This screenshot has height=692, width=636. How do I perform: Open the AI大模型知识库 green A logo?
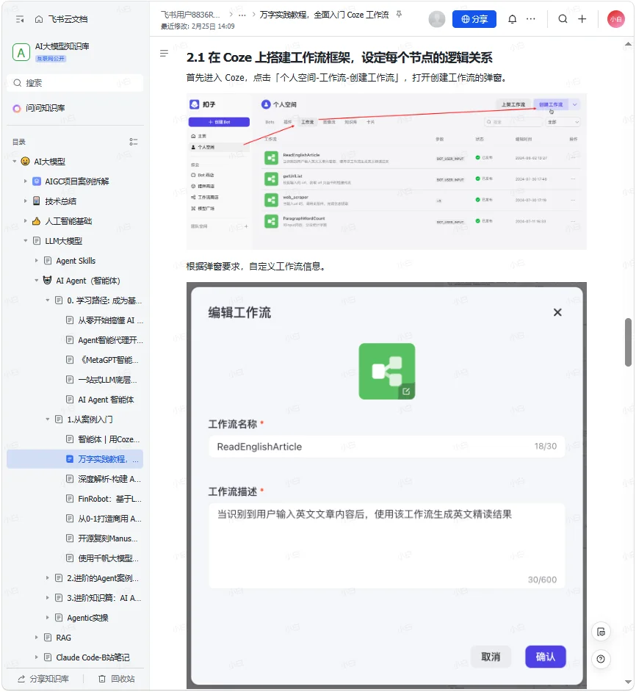pyautogui.click(x=21, y=53)
